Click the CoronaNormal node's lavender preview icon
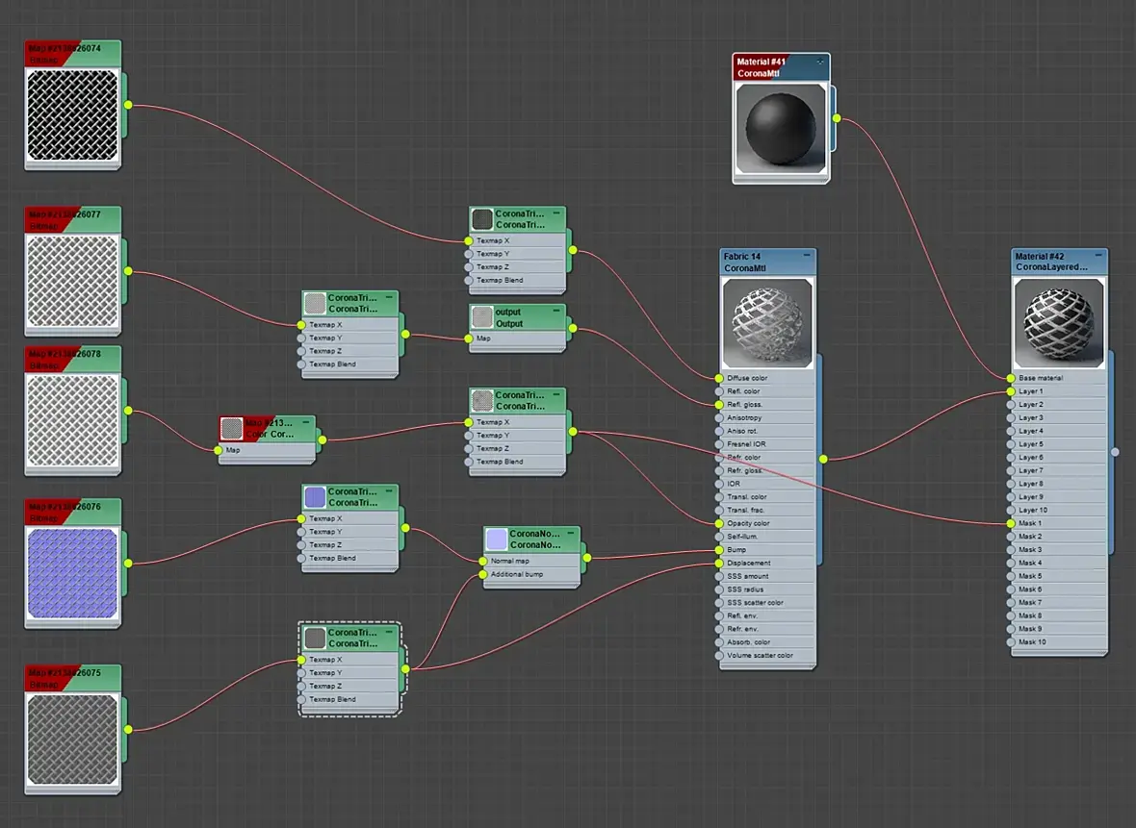The height and width of the screenshot is (828, 1136). pyautogui.click(x=496, y=539)
